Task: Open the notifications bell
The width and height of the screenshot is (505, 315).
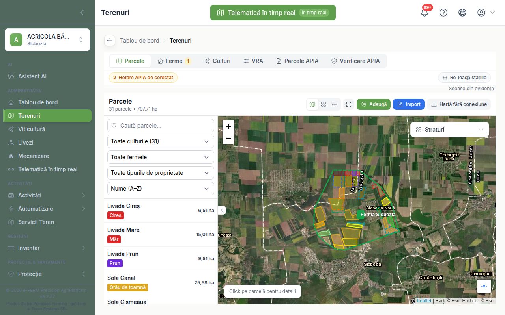Action: pos(425,13)
